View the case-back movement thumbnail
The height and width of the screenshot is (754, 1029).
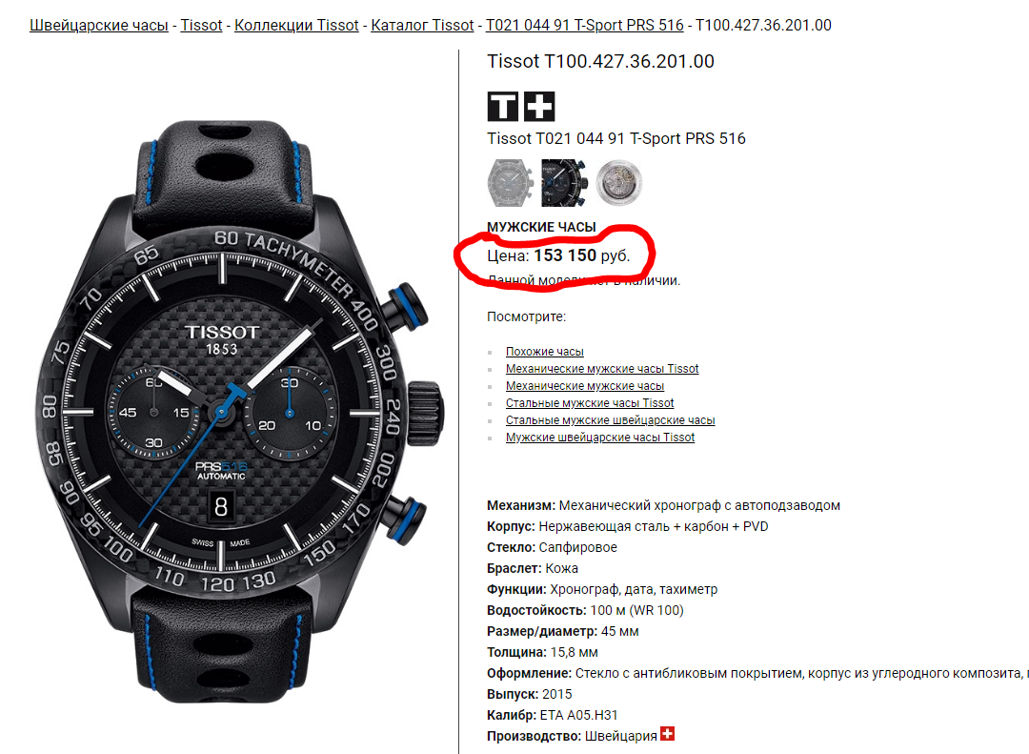point(619,183)
